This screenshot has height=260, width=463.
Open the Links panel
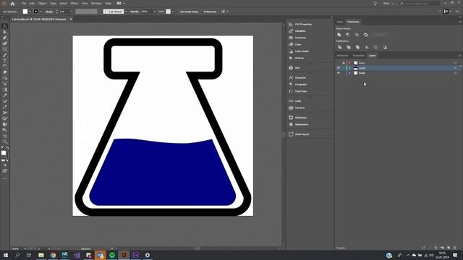pos(295,101)
